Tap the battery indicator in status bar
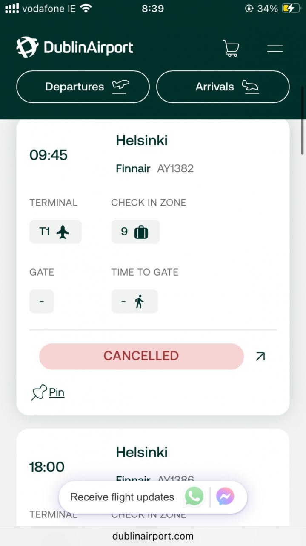 [x=294, y=8]
